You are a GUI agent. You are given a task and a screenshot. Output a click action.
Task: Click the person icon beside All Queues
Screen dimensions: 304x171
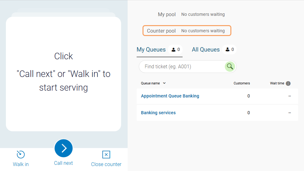click(228, 50)
